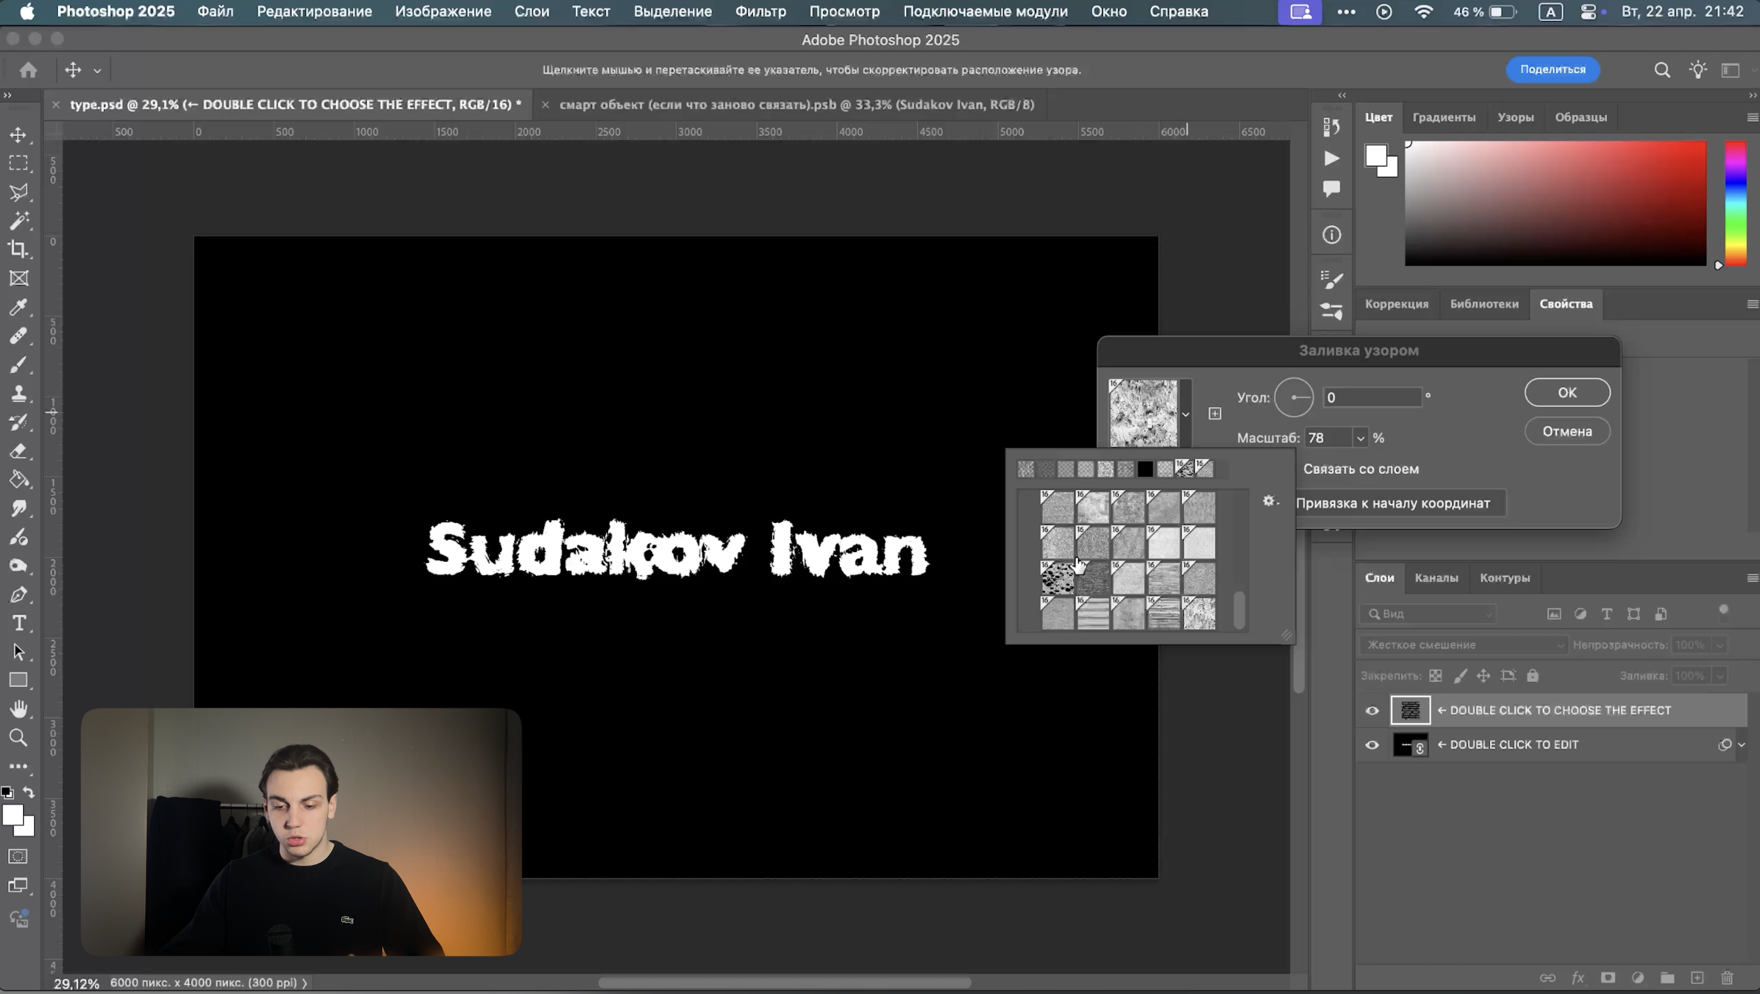
Task: Open pattern picker gear settings menu
Action: tap(1270, 501)
